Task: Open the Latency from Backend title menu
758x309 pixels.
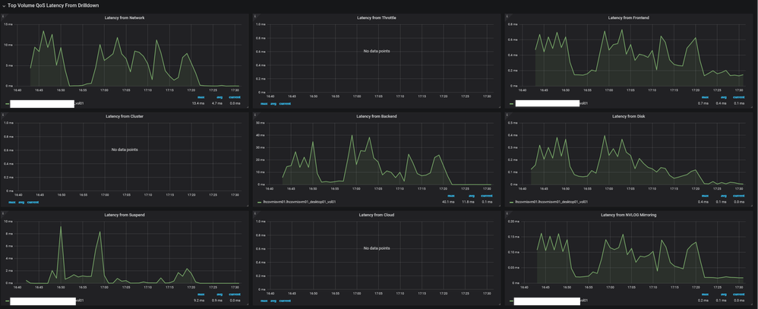Action: tap(377, 117)
